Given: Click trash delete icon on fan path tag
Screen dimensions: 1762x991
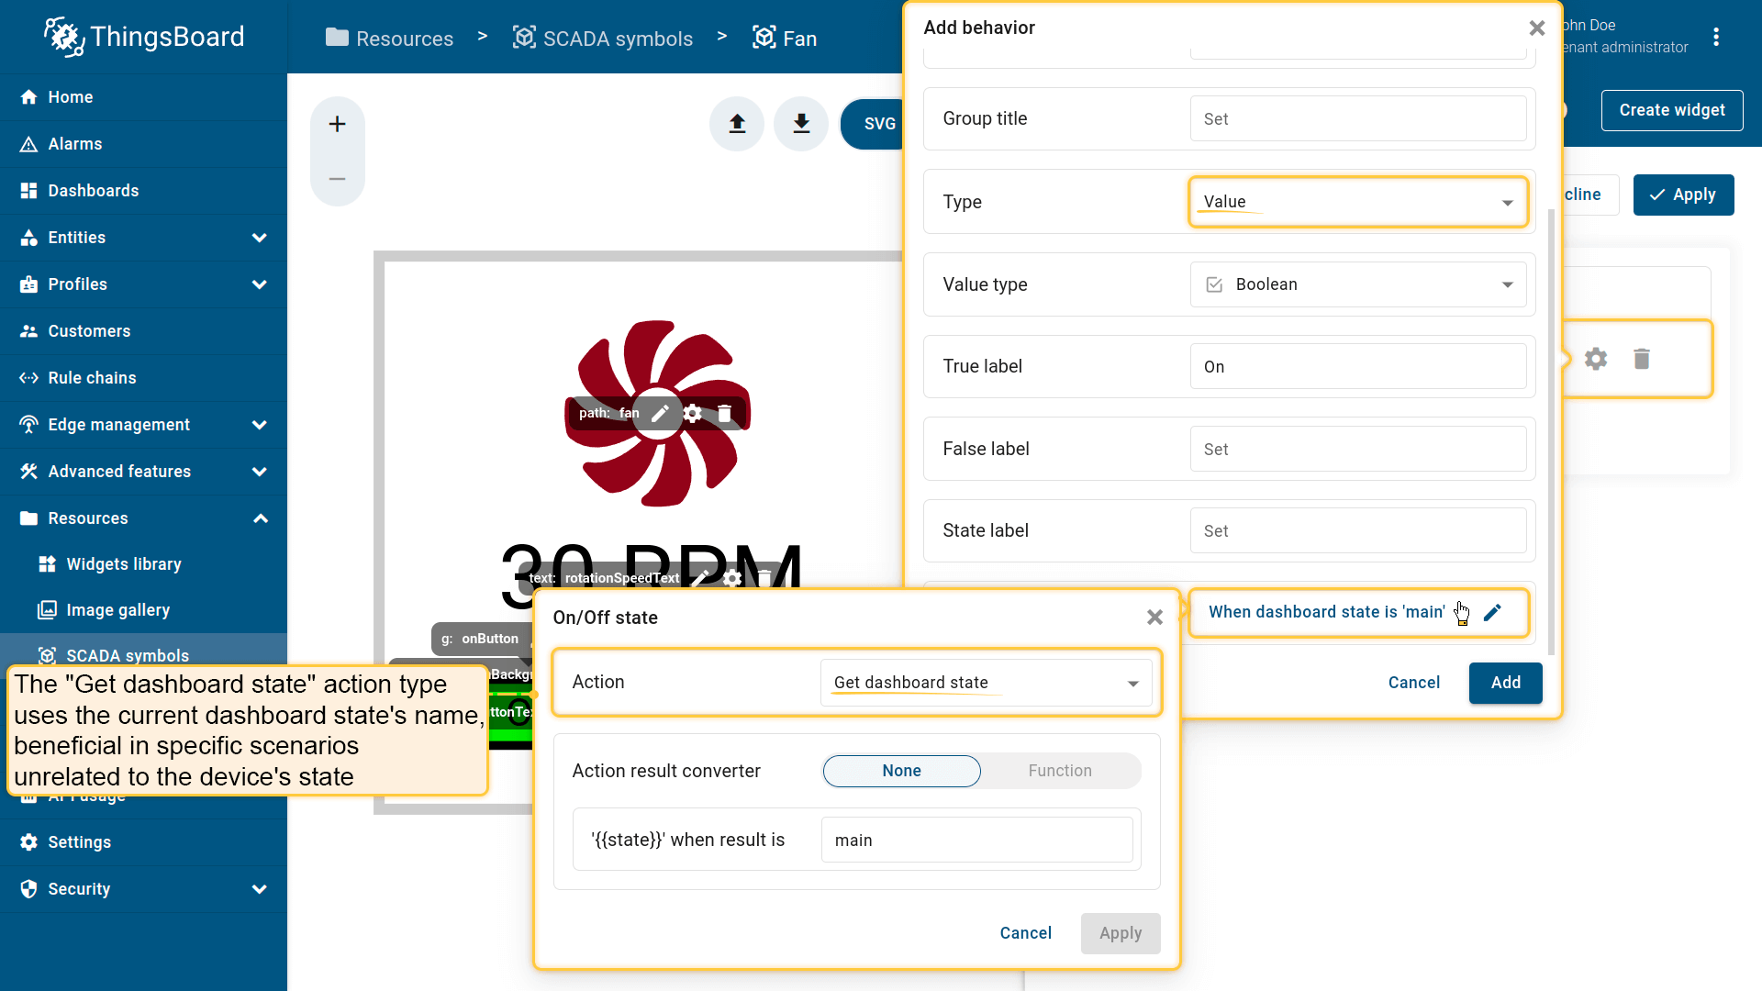Looking at the screenshot, I should [x=724, y=414].
